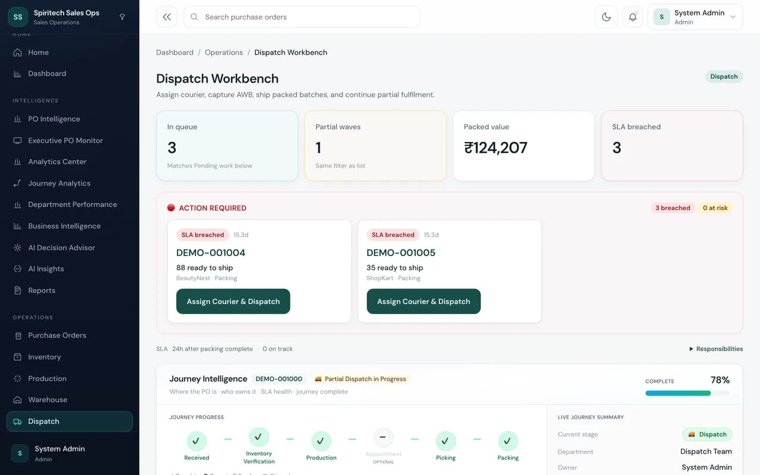Viewport: 760px width, 475px height.
Task: Go to Dashboard breadcrumb link
Action: [x=175, y=52]
